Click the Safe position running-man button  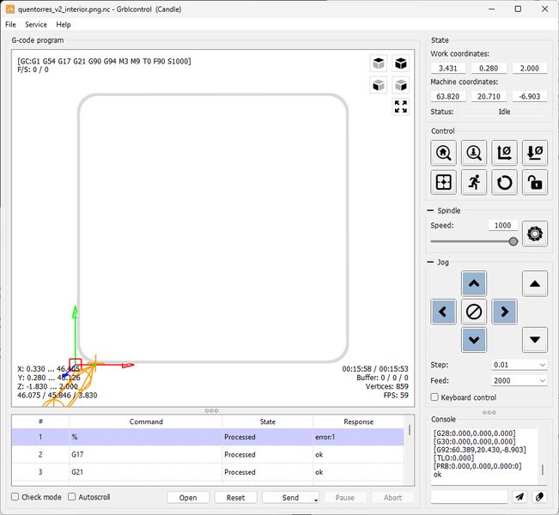click(x=474, y=183)
